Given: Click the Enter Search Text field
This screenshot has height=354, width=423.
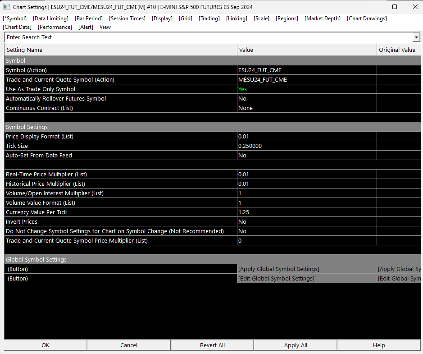Looking at the screenshot, I should (x=208, y=37).
